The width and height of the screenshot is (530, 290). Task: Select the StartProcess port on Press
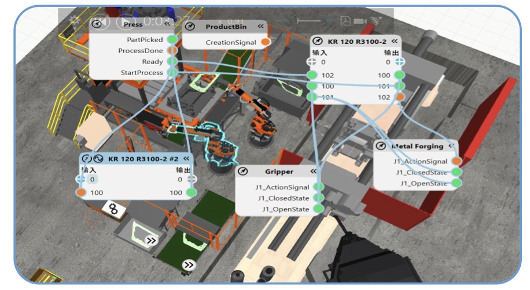click(x=172, y=72)
